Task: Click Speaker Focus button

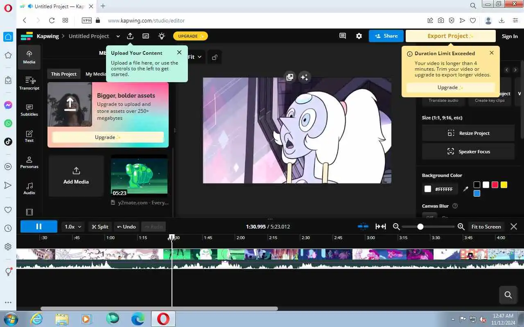Action: coord(468,152)
